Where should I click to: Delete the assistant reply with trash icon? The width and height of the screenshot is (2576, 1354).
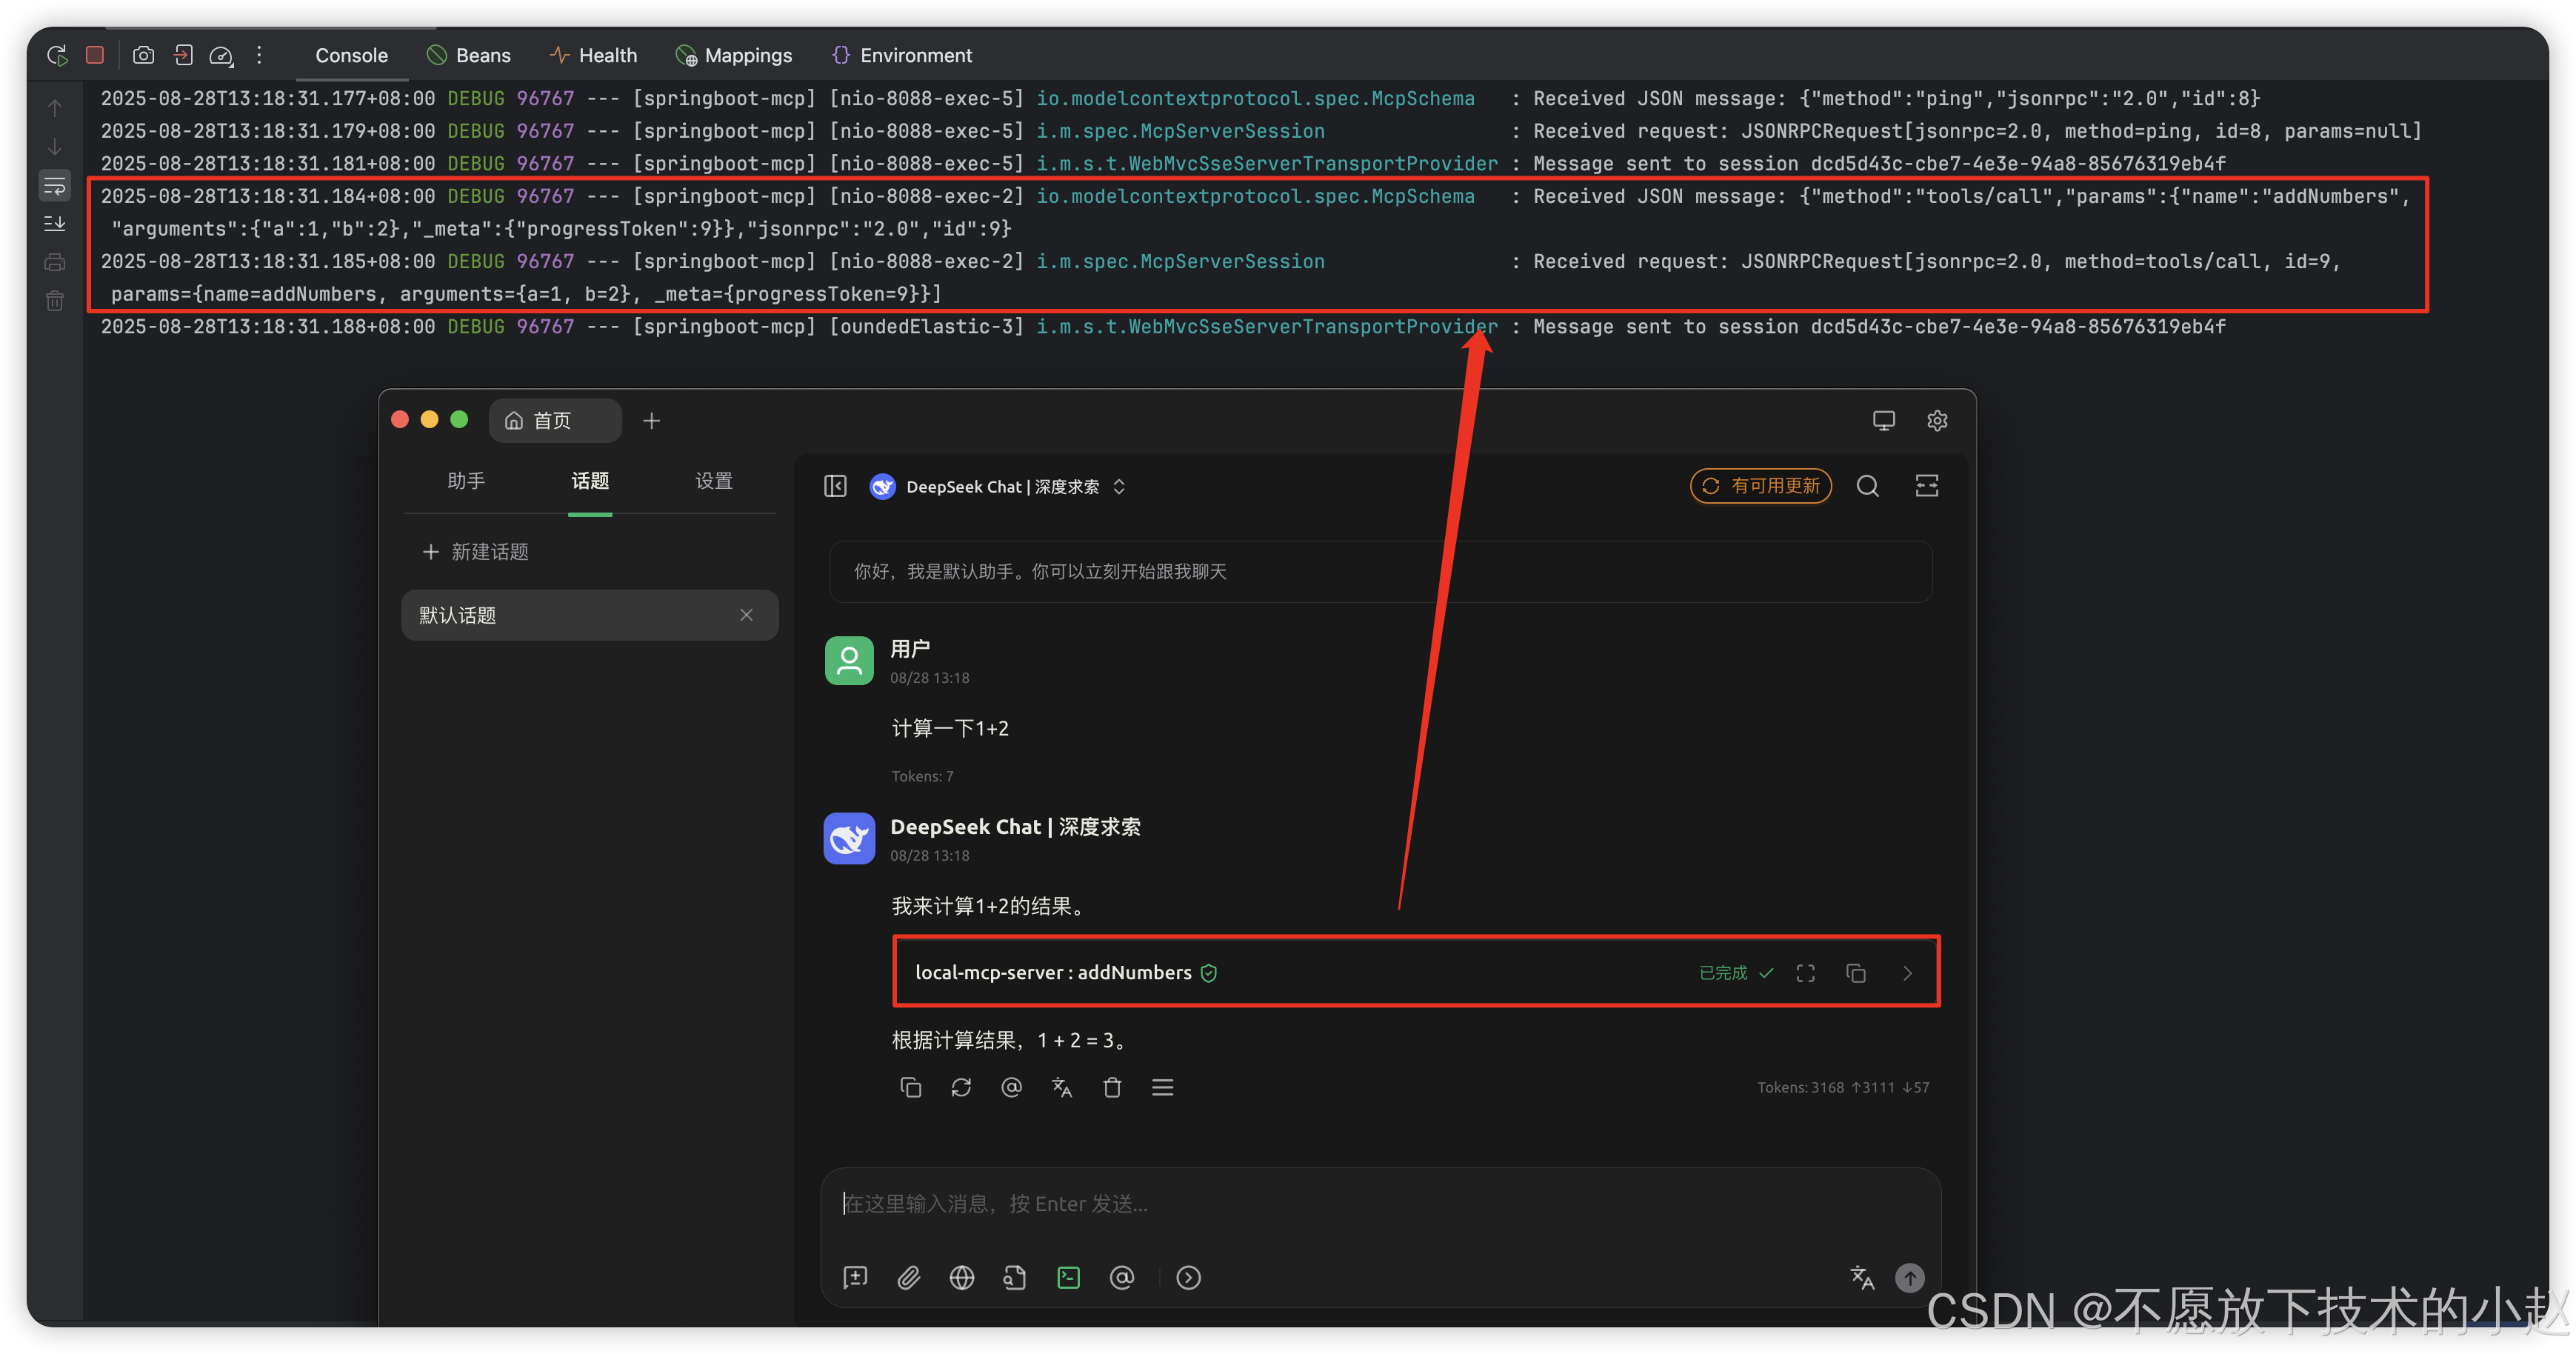point(1112,1087)
